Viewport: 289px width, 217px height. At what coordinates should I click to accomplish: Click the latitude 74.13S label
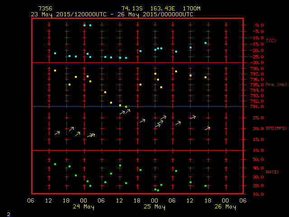pos(131,9)
